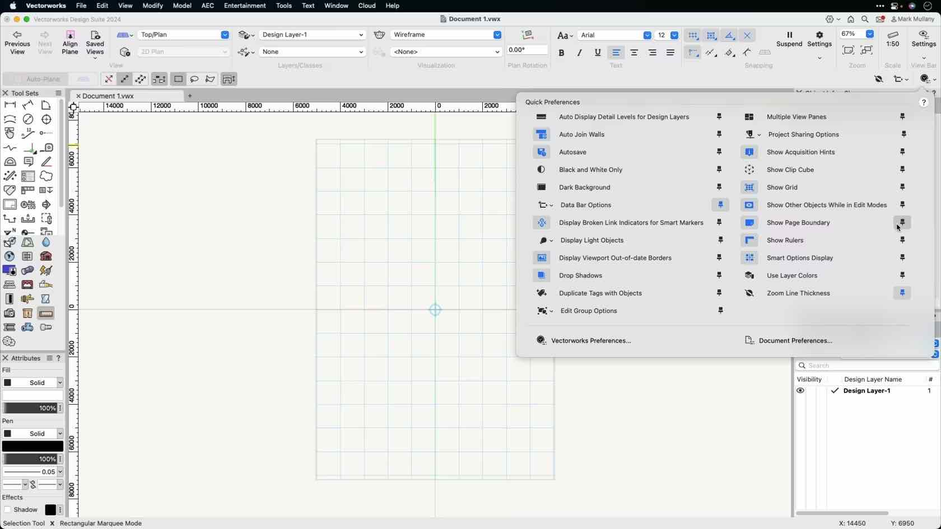
Task: Pin Drop Shadows to toolbar
Action: [x=719, y=275]
